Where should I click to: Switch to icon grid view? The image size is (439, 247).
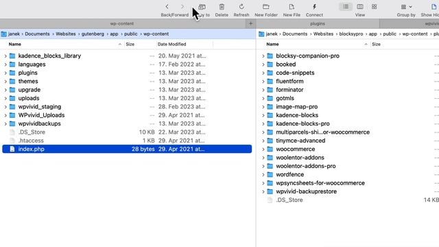[x=374, y=7]
